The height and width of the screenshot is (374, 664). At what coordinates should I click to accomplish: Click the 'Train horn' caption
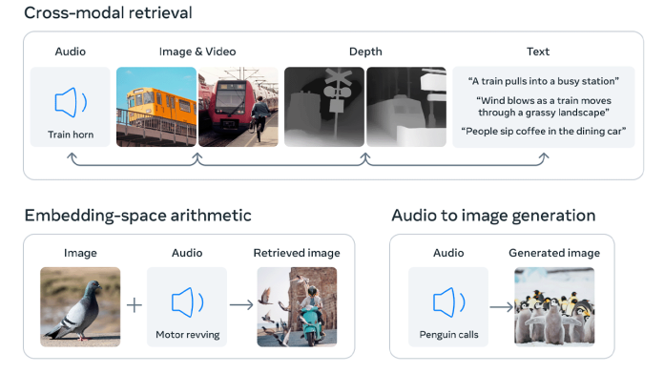(x=71, y=135)
